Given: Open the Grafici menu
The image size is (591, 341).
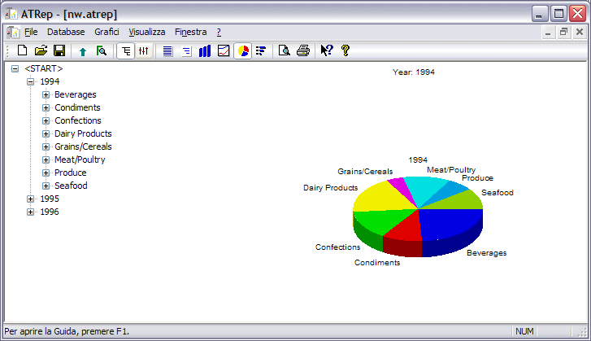Looking at the screenshot, I should (x=106, y=32).
